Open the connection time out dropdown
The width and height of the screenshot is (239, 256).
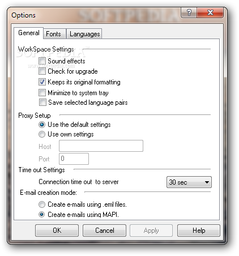click(189, 182)
